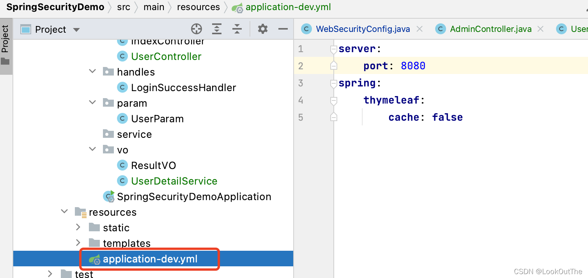Open UserDetailService class

[x=174, y=181]
